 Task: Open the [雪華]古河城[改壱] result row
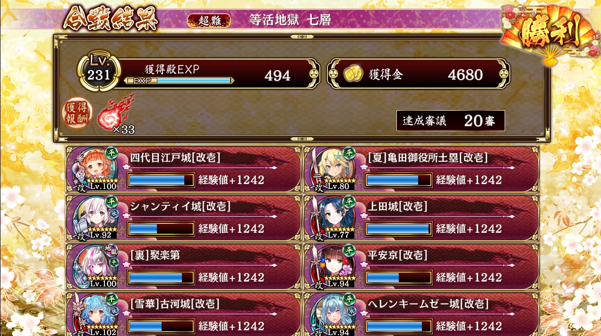click(183, 314)
